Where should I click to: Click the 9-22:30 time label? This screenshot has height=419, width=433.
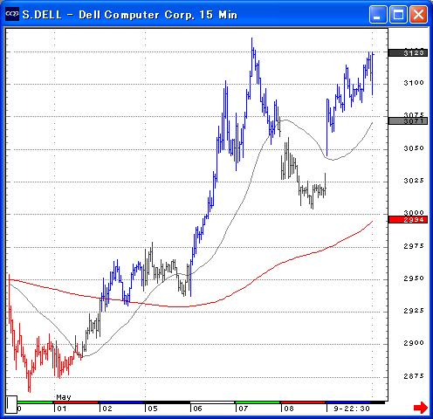(x=352, y=409)
